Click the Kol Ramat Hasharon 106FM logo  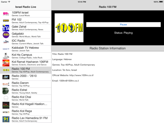[6, 63]
